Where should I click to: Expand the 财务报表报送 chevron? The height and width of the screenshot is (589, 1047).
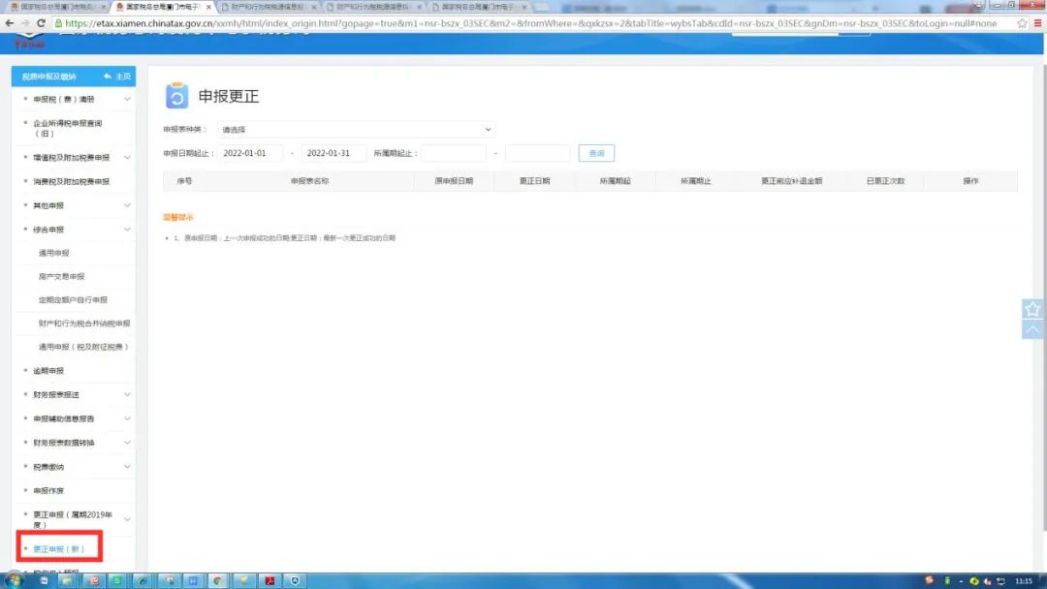click(x=127, y=395)
